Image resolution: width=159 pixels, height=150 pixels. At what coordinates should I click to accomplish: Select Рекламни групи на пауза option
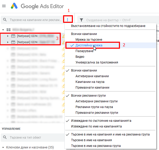[x=94, y=107]
